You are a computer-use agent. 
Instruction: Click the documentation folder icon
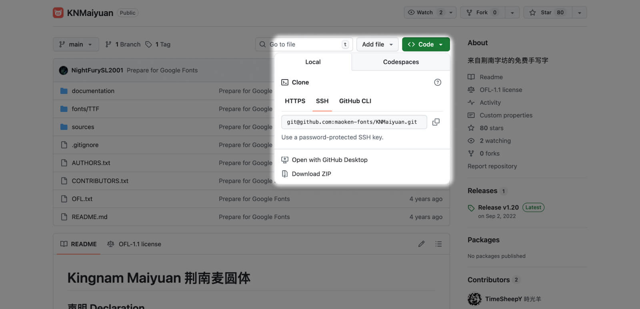coord(64,91)
